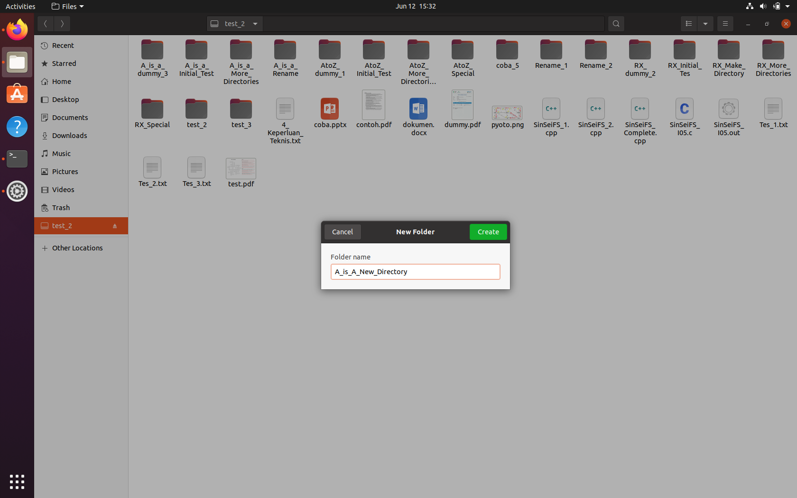
Task: Open the test.pdf thumbnail
Action: point(241,168)
